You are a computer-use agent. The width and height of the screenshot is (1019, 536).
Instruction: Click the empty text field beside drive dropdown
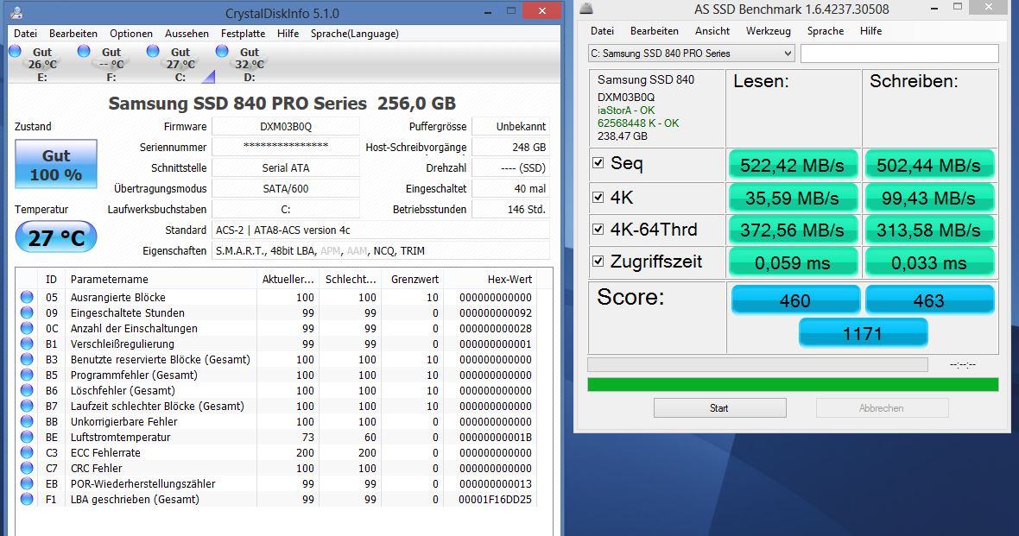pyautogui.click(x=900, y=54)
